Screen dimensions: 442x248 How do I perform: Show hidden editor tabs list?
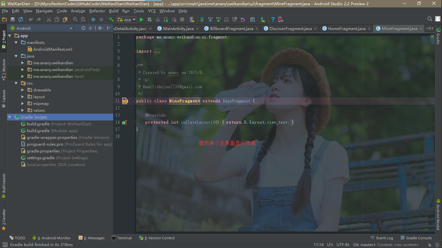pyautogui.click(x=430, y=28)
